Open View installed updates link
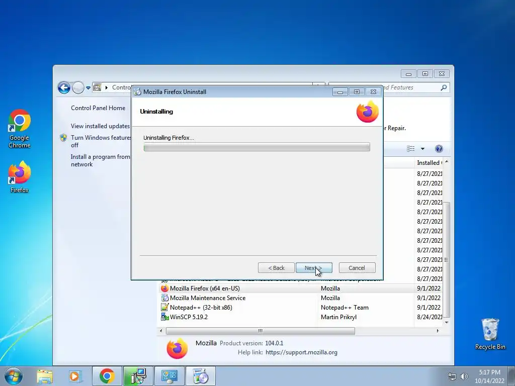The width and height of the screenshot is (515, 386). 100,126
